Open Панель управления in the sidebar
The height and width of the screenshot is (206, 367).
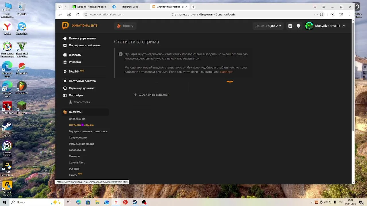click(x=82, y=38)
